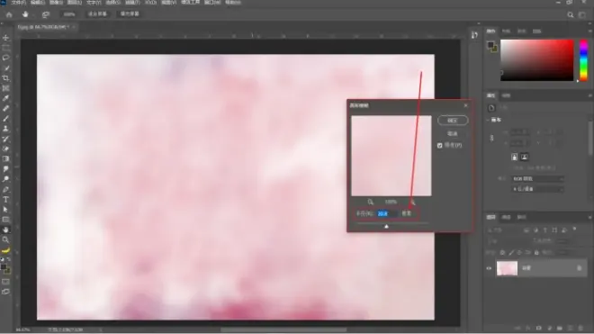Select the Horizontal Type tool
The image size is (594, 334).
tap(5, 200)
